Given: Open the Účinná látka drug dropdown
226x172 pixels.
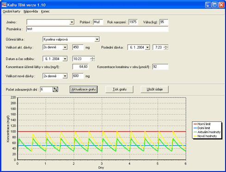Looking at the screenshot, I should click(x=97, y=39).
